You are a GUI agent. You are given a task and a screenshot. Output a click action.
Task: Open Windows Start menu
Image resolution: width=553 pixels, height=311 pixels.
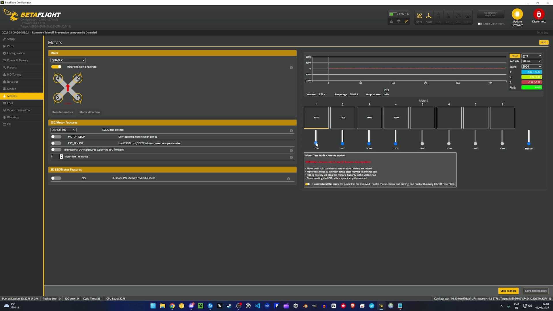coord(153,306)
